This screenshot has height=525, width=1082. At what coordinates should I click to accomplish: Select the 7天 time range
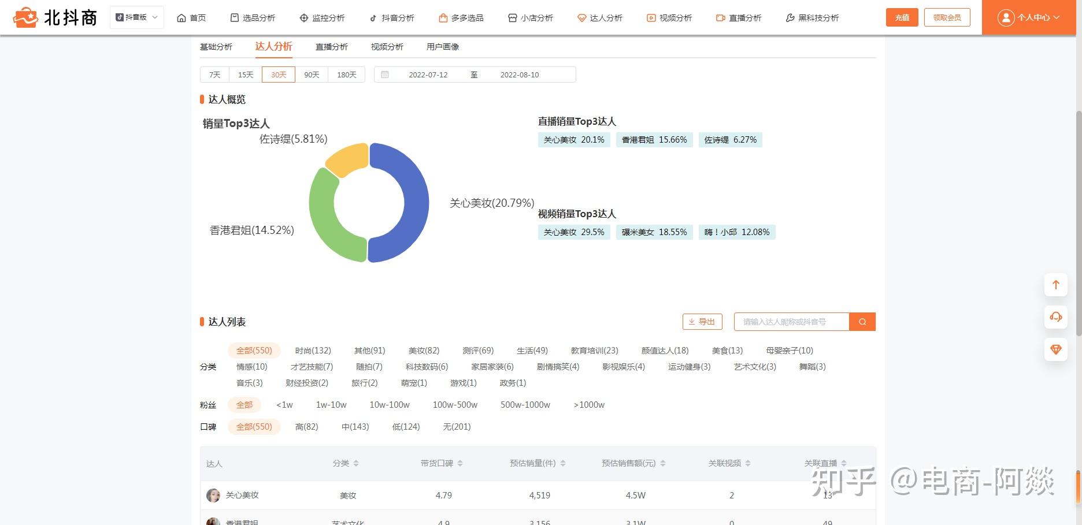pyautogui.click(x=215, y=75)
